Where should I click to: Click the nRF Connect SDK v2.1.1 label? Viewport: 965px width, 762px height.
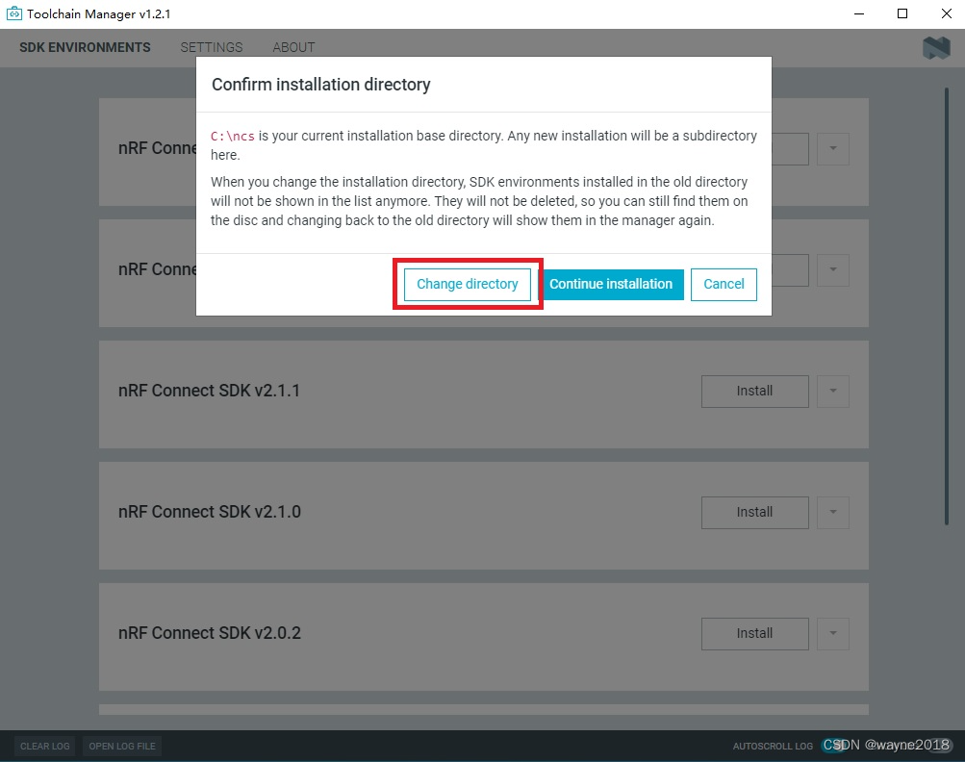coord(209,391)
